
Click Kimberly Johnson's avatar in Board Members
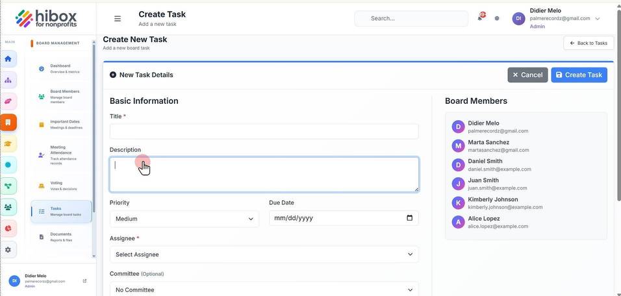click(x=458, y=203)
